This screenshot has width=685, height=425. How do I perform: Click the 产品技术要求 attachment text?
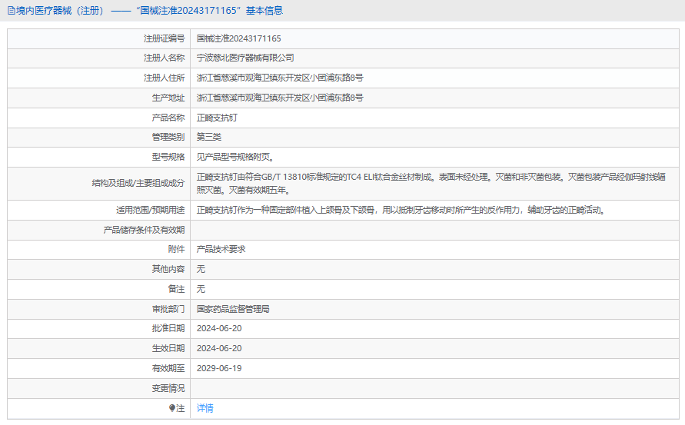(x=221, y=249)
